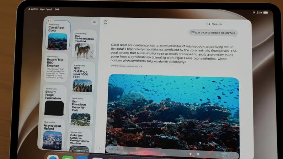Image resolution: width=283 pixels, height=159 pixels.
Task: Start a new chat with compose icon
Action: click(x=106, y=22)
